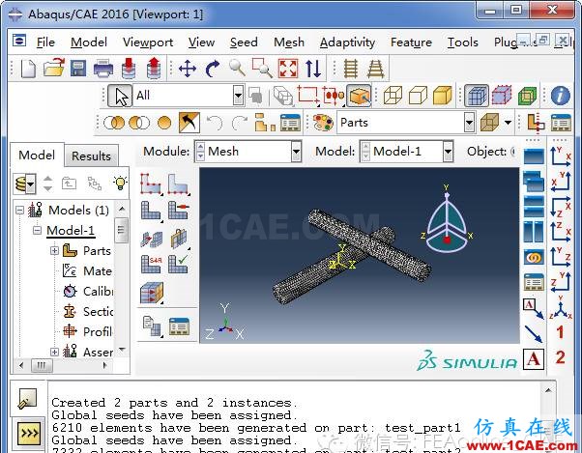Click the Redo arrow icon

click(x=240, y=123)
